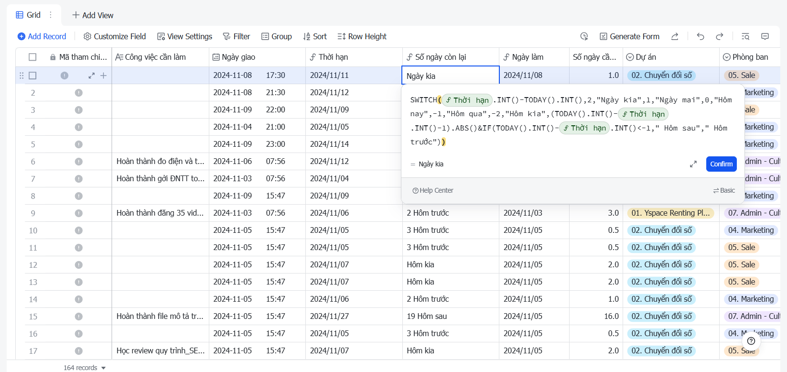Click the 01. Yspace Renting tag in row 9
The width and height of the screenshot is (787, 372).
click(670, 213)
